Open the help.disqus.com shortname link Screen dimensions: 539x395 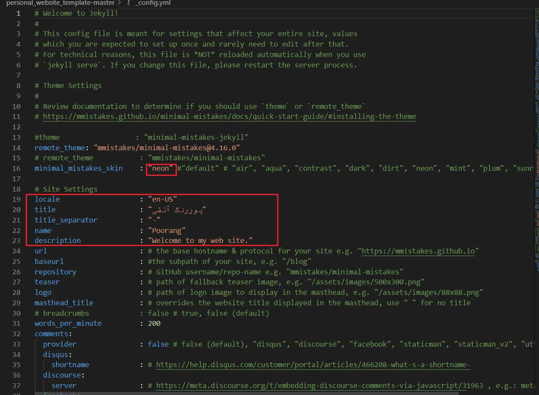(x=313, y=365)
